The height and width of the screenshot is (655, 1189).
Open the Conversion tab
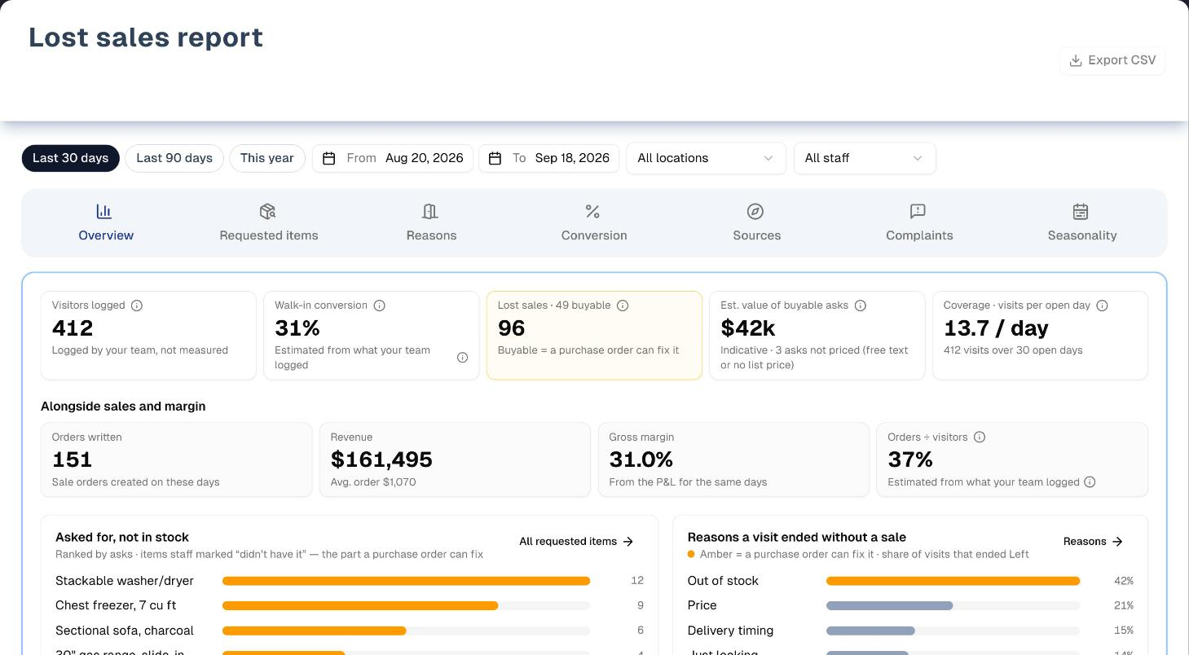(594, 223)
